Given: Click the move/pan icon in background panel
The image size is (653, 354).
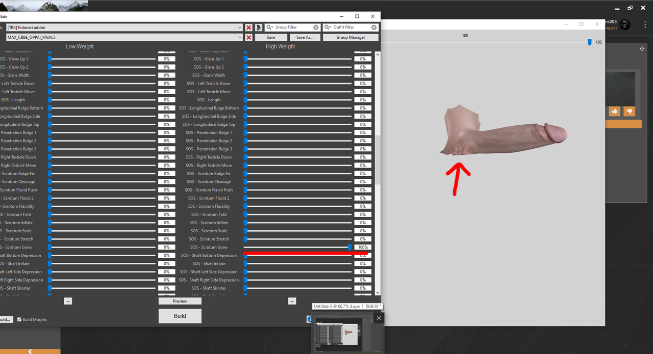Looking at the screenshot, I should click(642, 49).
